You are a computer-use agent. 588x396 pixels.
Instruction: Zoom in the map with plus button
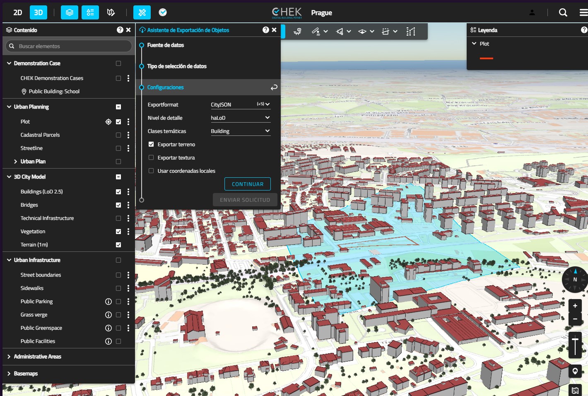tap(575, 306)
